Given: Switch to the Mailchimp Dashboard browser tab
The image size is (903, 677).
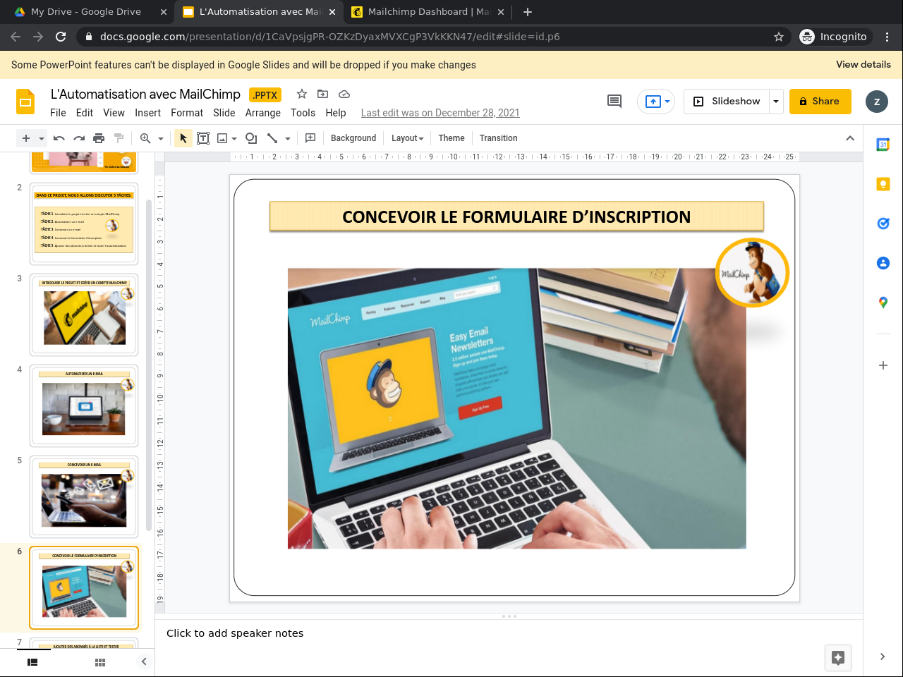Looking at the screenshot, I should [428, 12].
